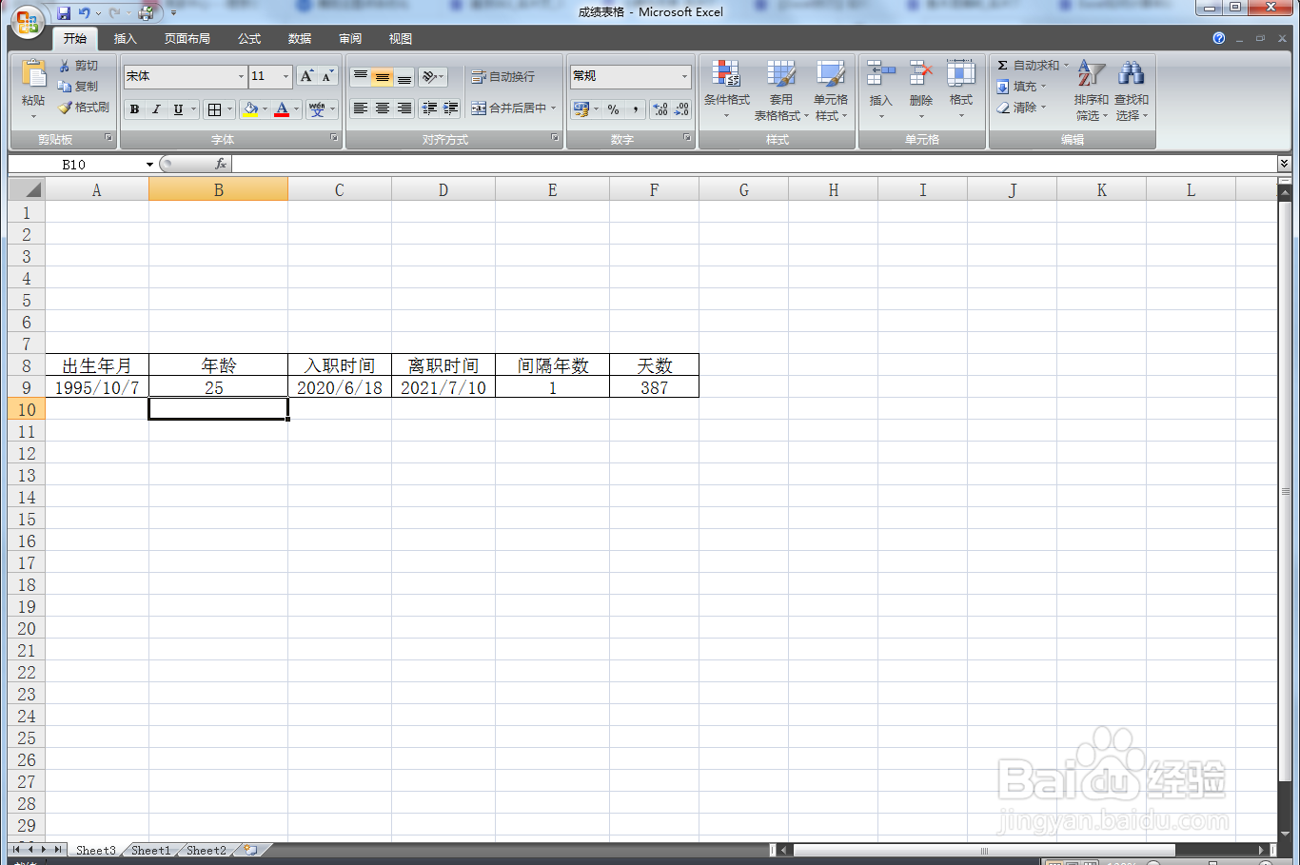Undo the last action

point(85,12)
